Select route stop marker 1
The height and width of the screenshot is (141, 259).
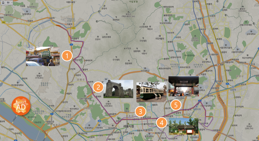tap(67, 56)
